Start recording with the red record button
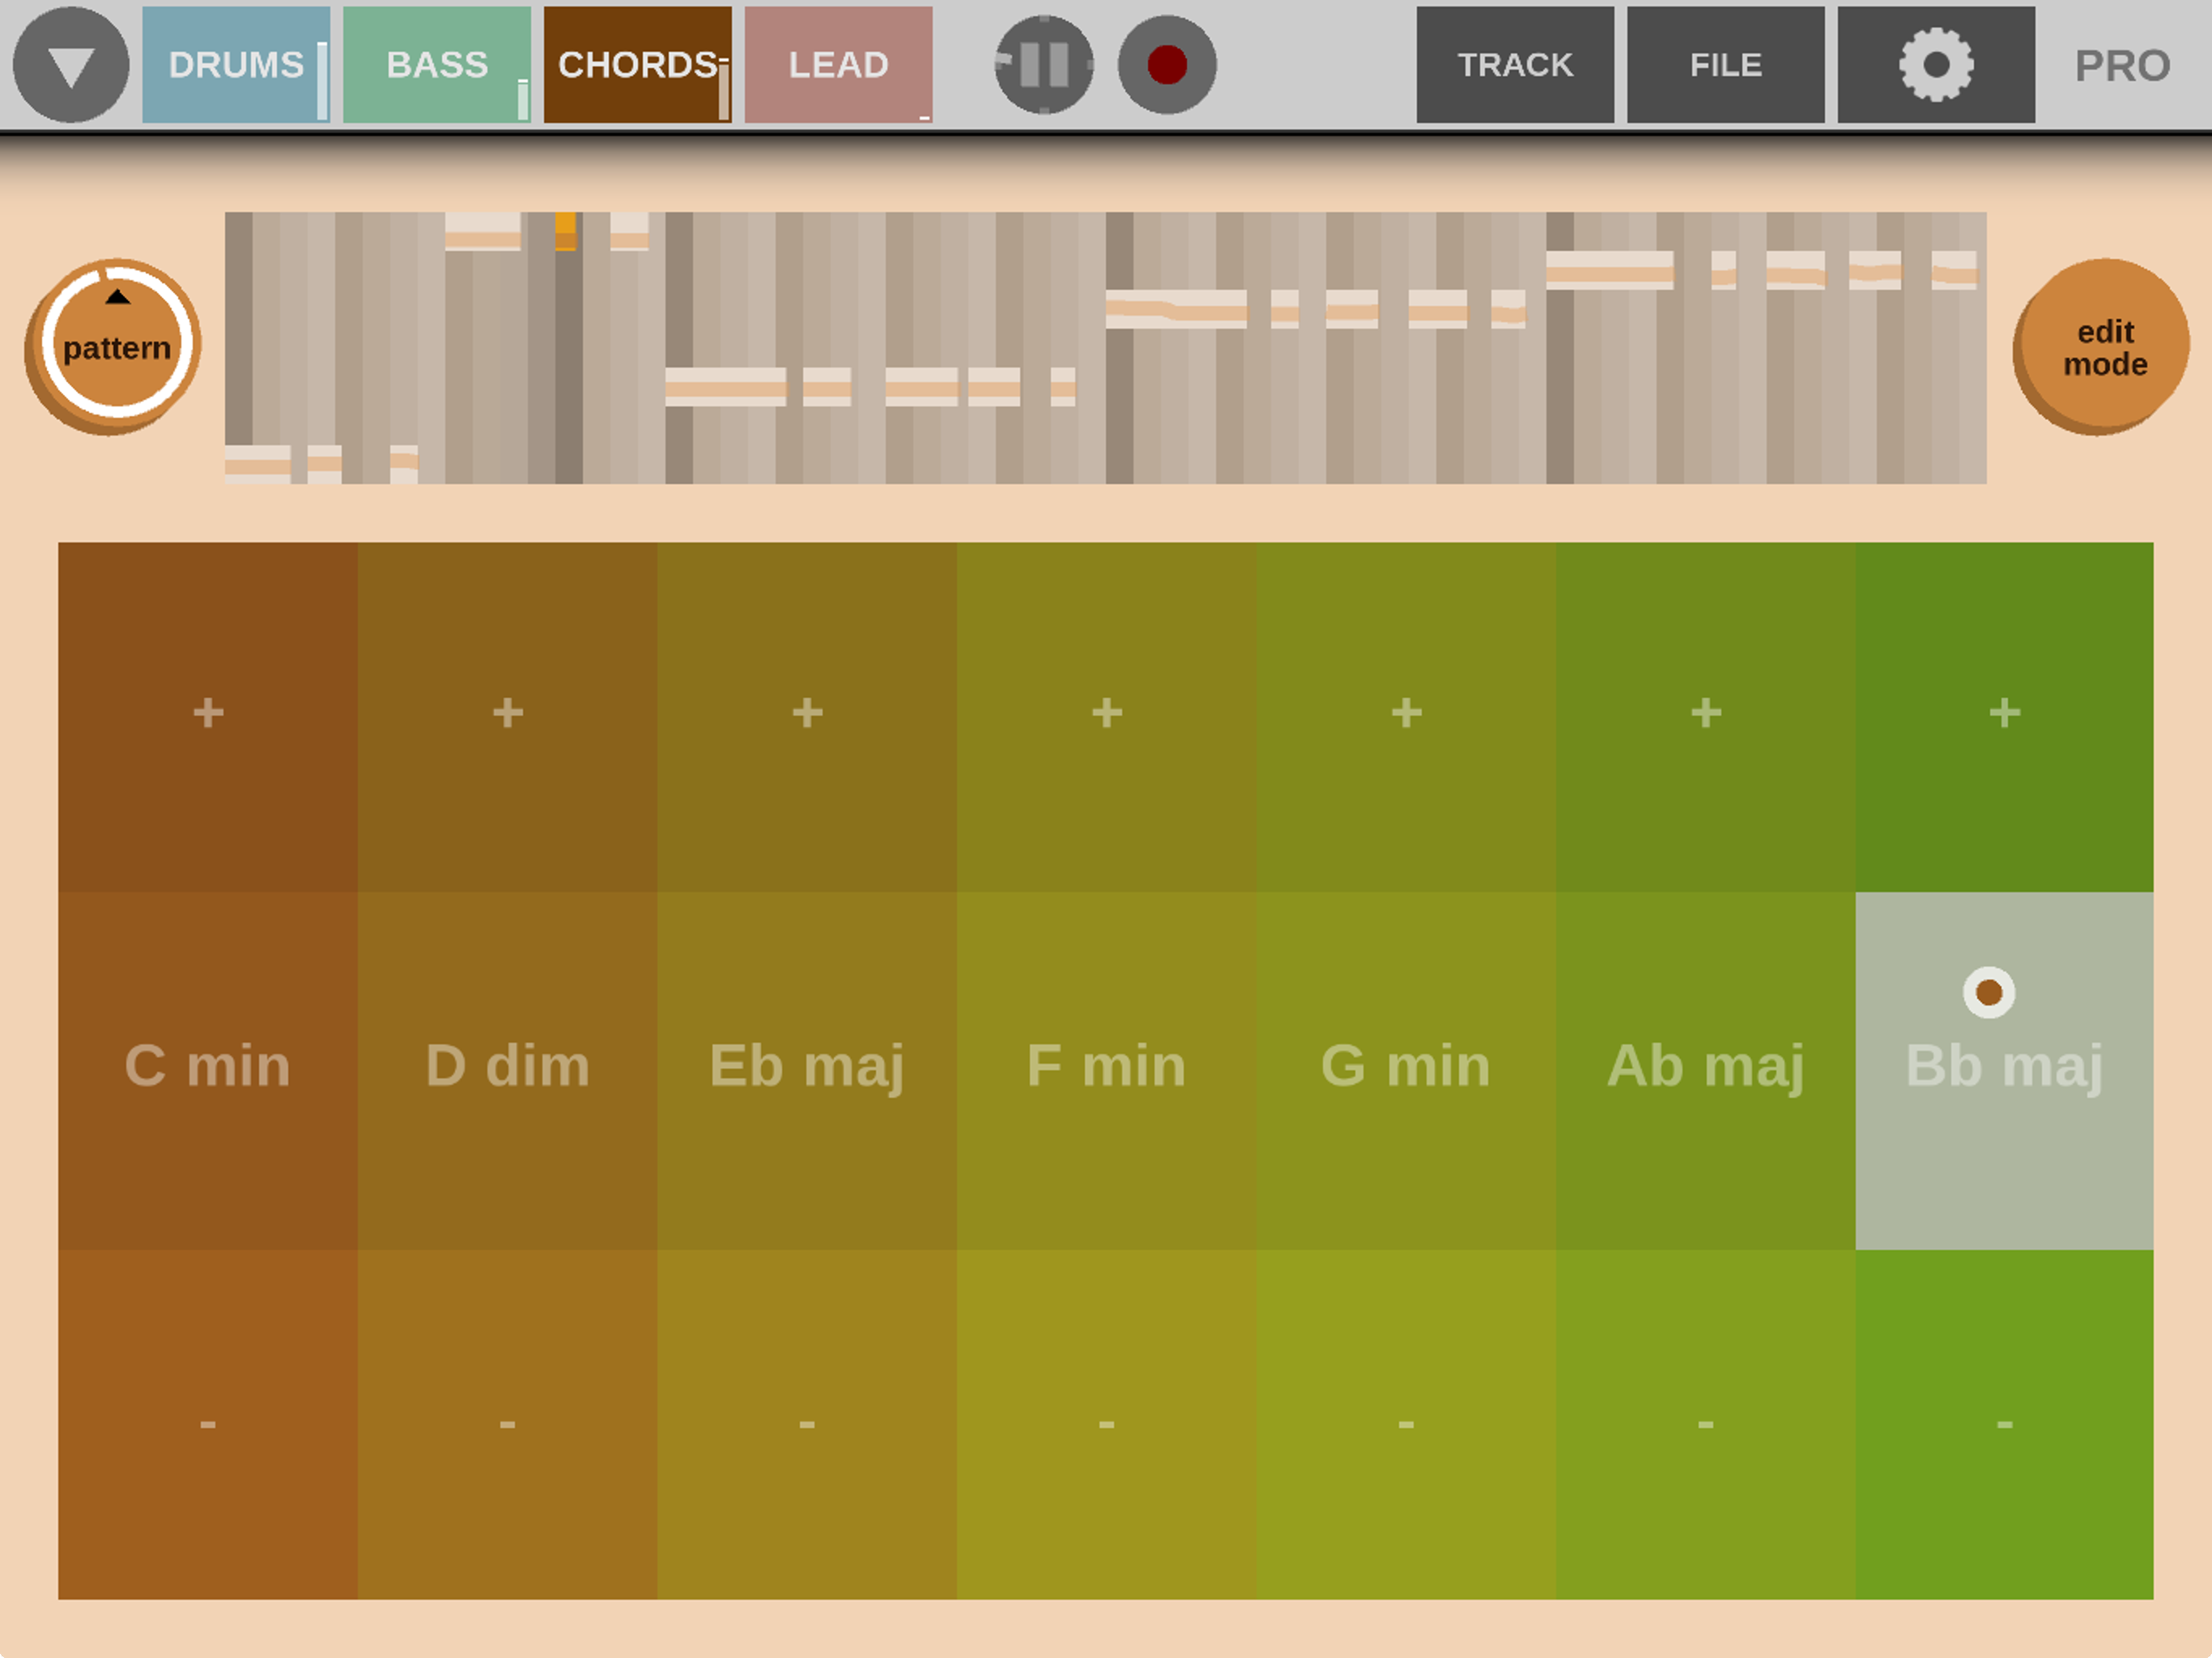The height and width of the screenshot is (1658, 2212). pyautogui.click(x=1167, y=65)
